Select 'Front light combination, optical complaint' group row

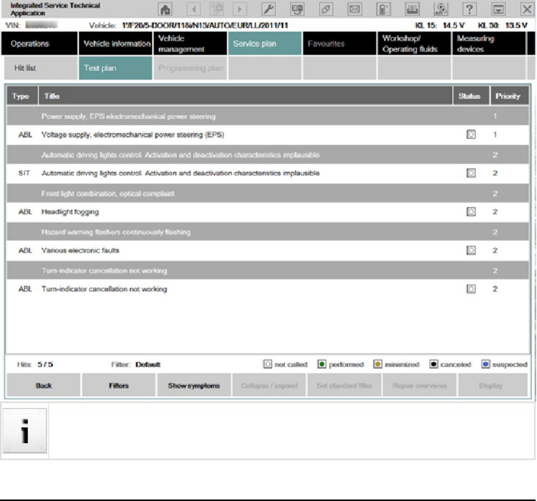click(x=268, y=194)
